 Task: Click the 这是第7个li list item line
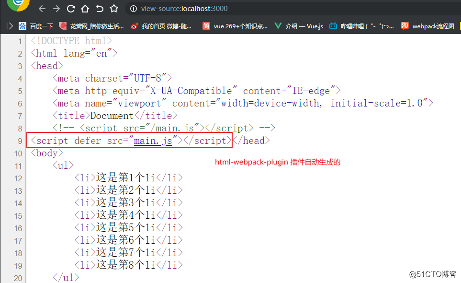point(128,253)
